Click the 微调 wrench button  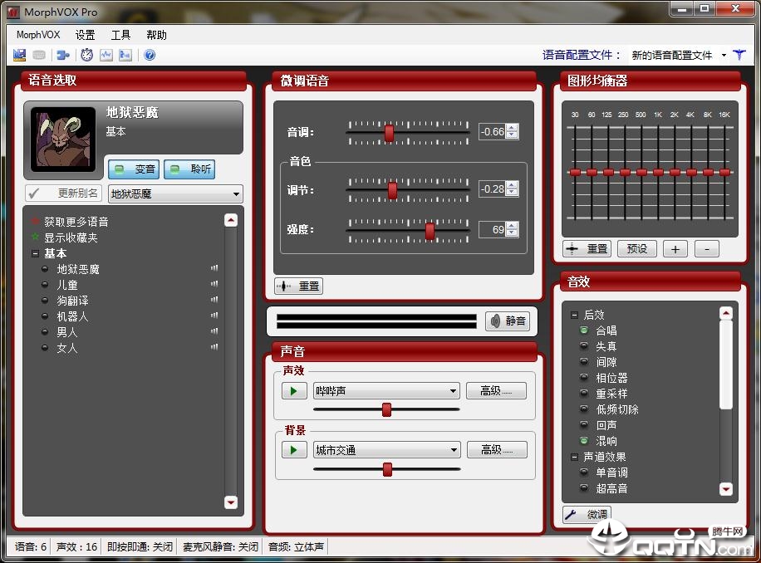[x=587, y=514]
